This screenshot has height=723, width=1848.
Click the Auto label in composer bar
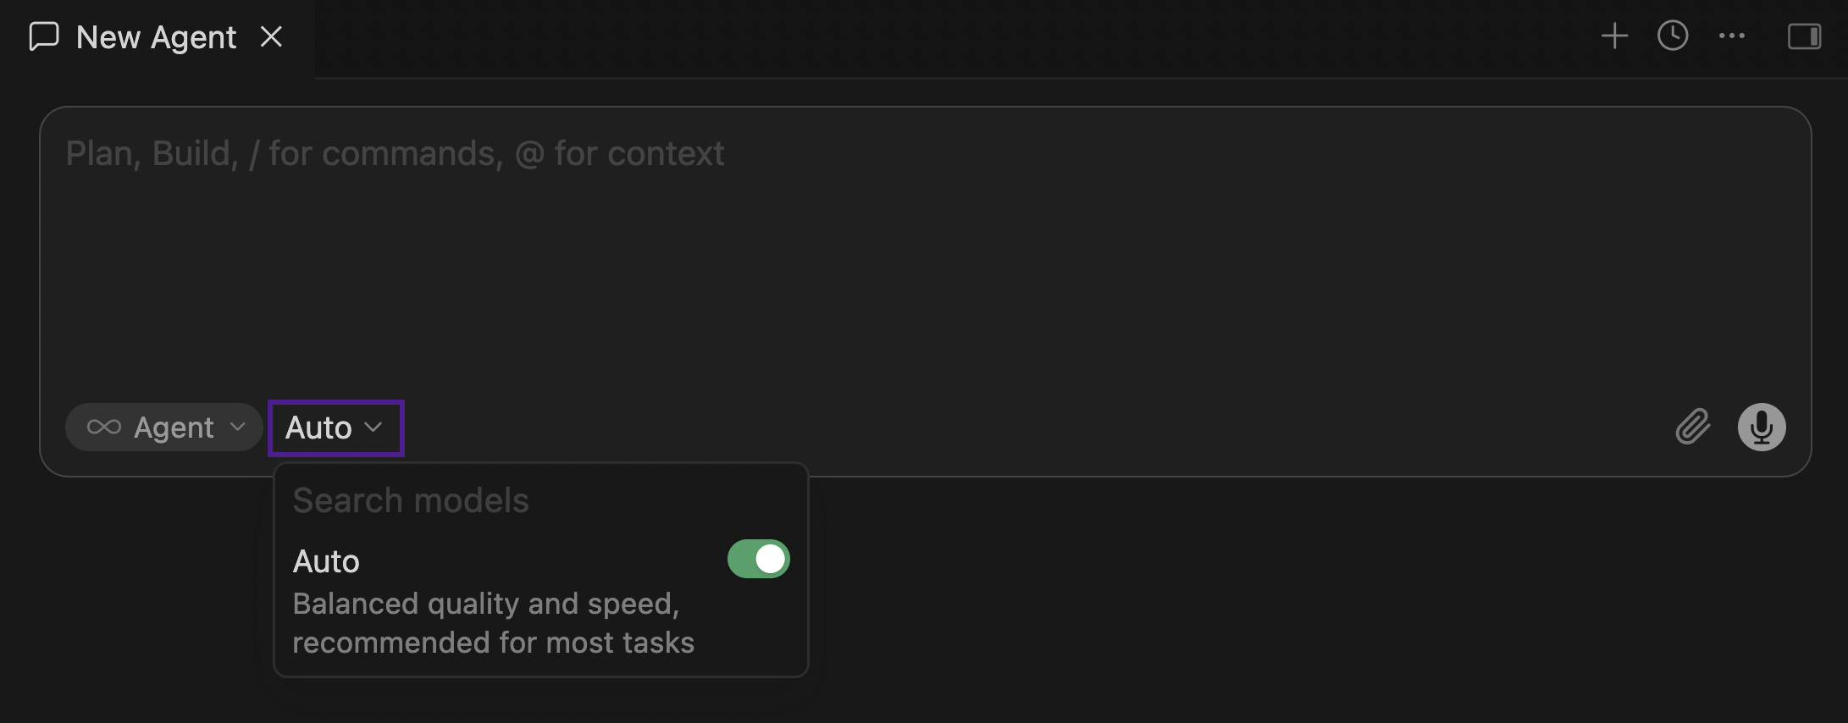click(x=318, y=428)
